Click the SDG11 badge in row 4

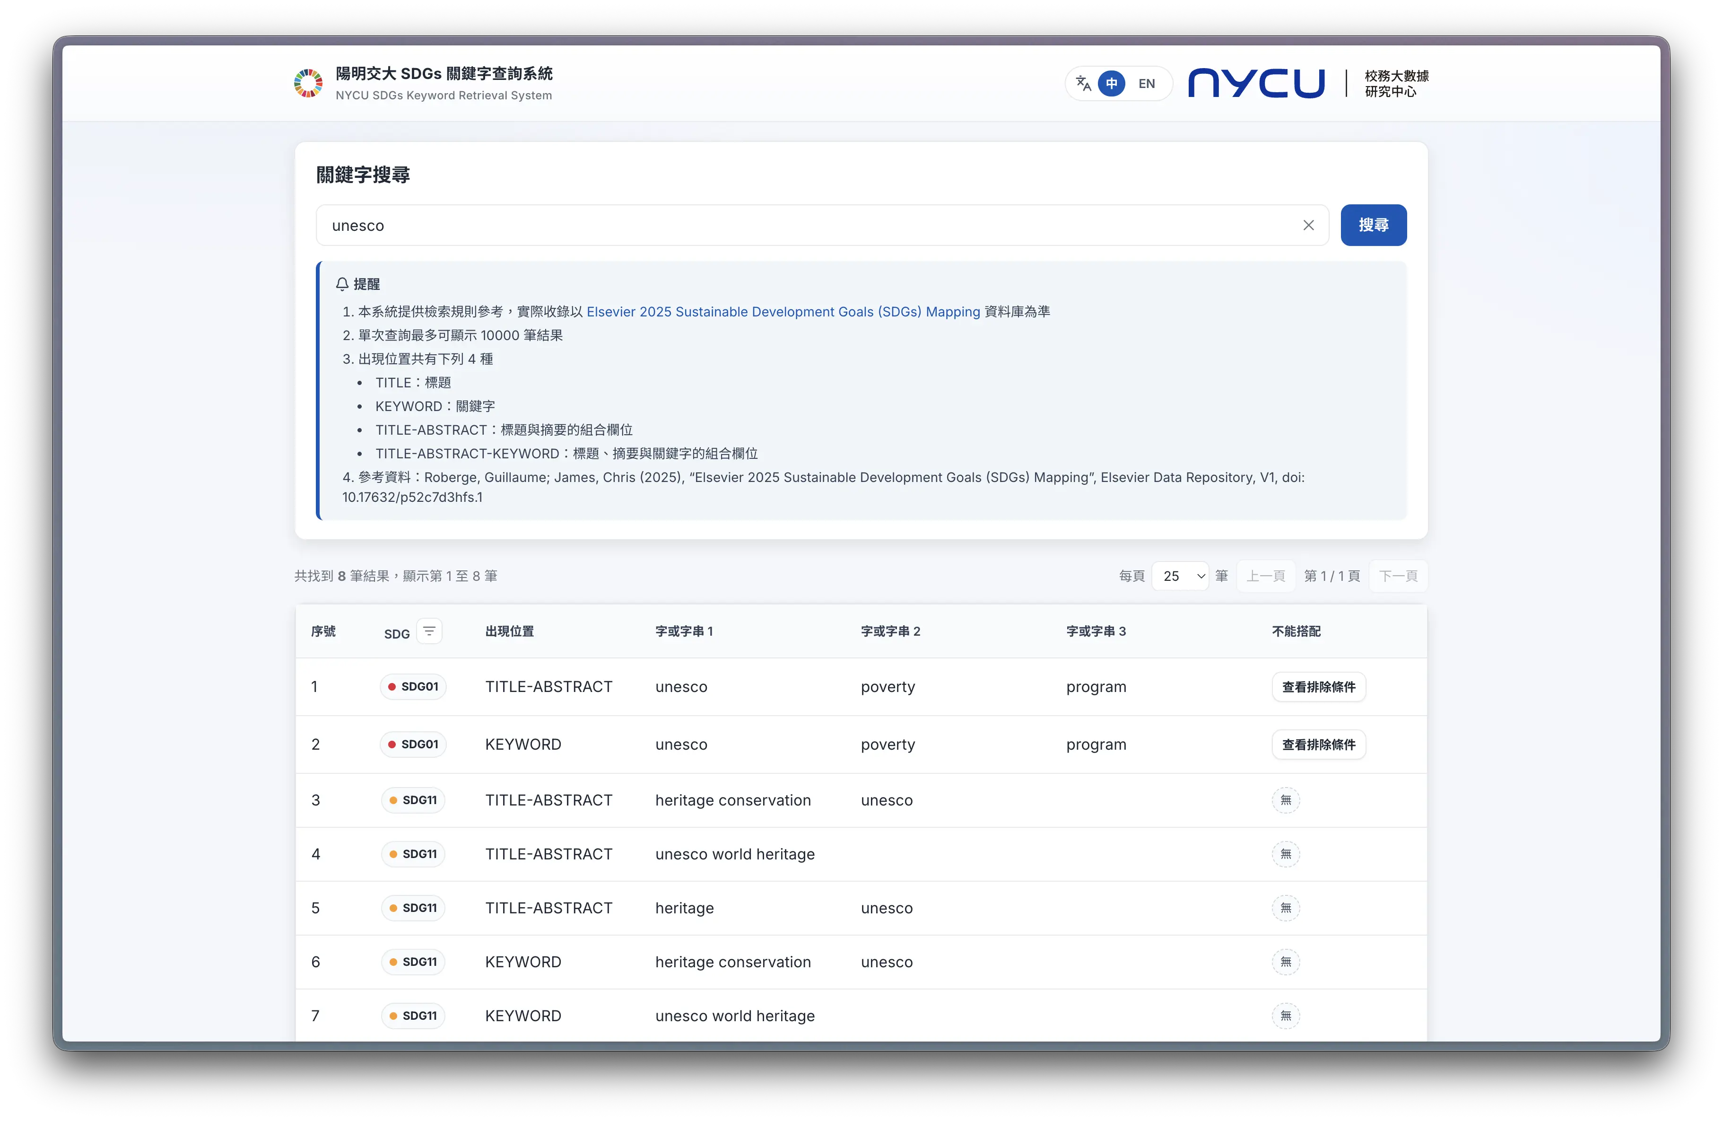(413, 855)
